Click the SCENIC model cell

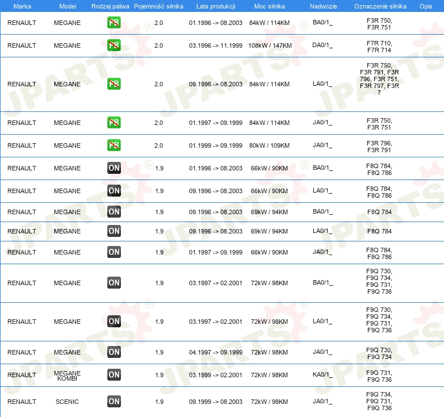[x=67, y=402]
